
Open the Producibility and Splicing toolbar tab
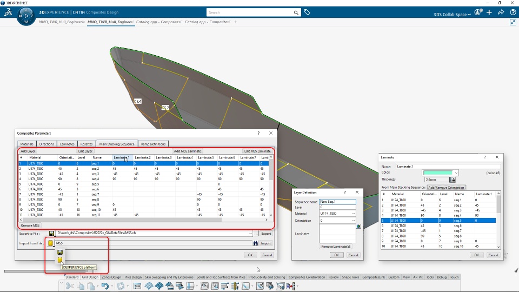[x=267, y=277]
